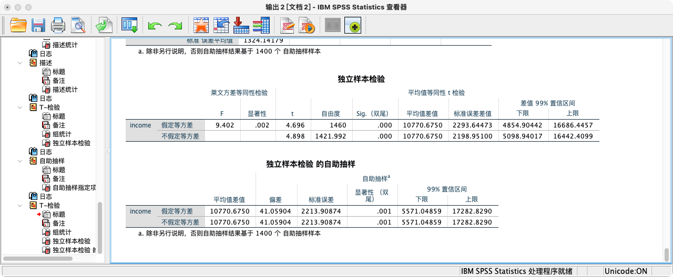
Task: Collapse the 自助抽样 node chevron
Action: [20, 161]
